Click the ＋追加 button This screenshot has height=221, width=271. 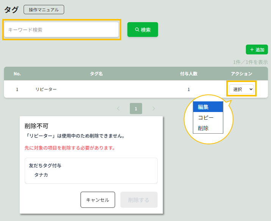point(257,50)
